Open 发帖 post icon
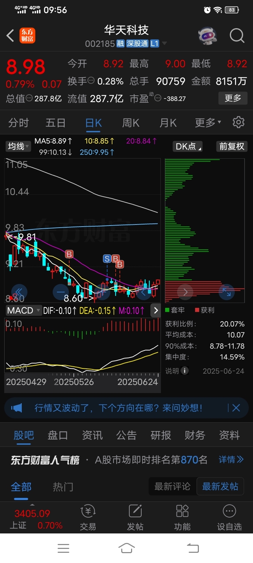This screenshot has width=253, height=563. [x=135, y=518]
